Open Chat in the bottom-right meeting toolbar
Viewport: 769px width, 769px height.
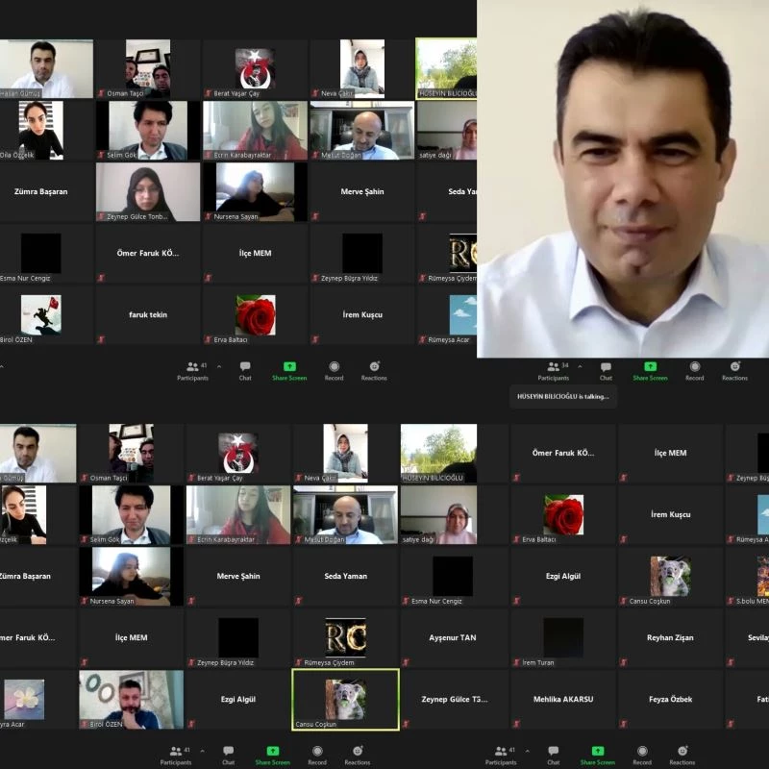554,755
